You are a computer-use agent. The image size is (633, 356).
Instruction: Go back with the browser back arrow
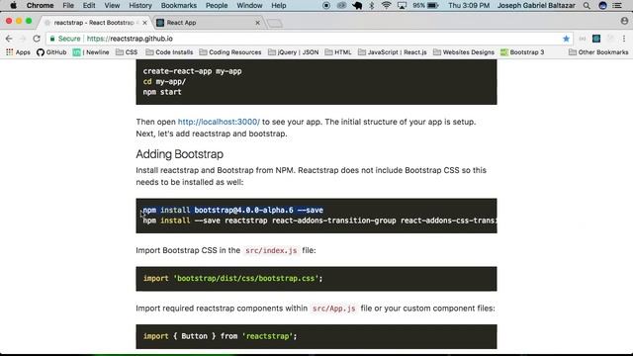[x=9, y=39]
